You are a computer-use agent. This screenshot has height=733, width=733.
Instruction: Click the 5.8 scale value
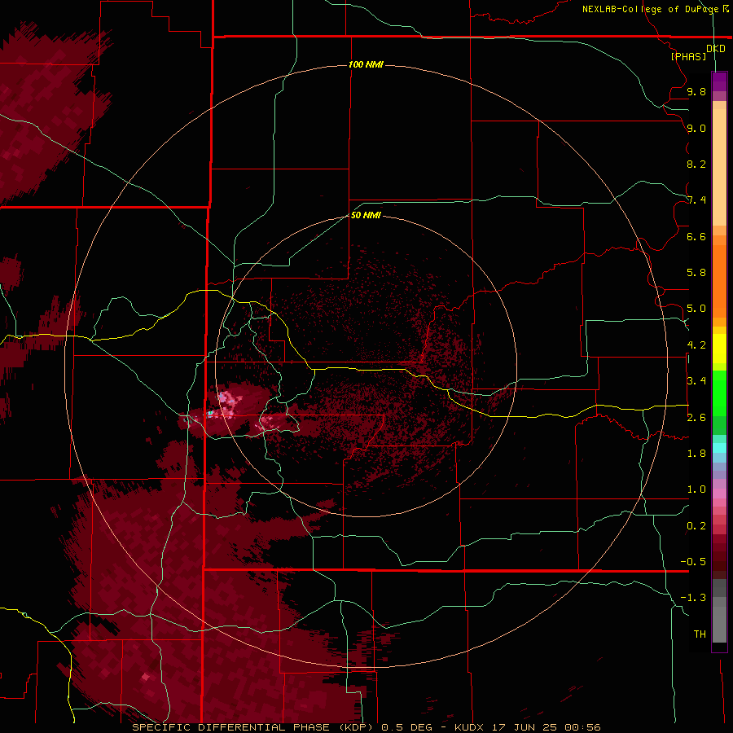coord(696,272)
